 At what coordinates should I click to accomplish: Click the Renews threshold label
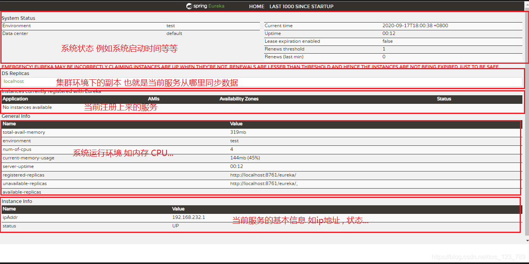pyautogui.click(x=285, y=49)
